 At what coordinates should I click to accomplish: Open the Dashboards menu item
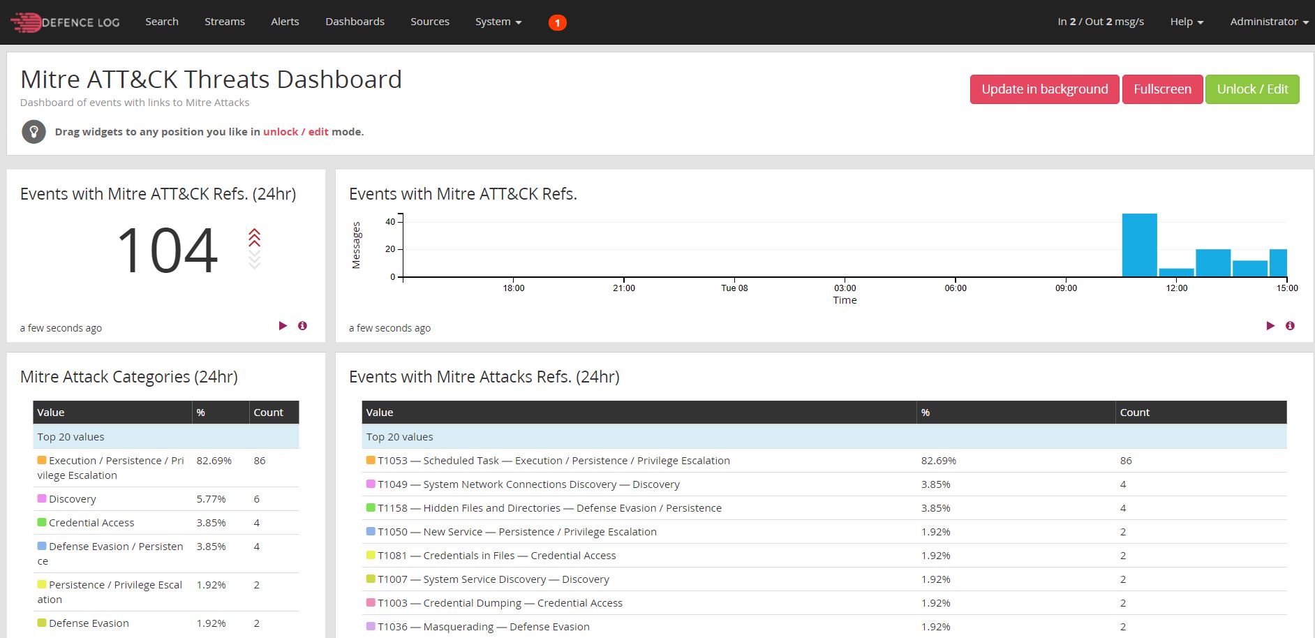click(355, 22)
